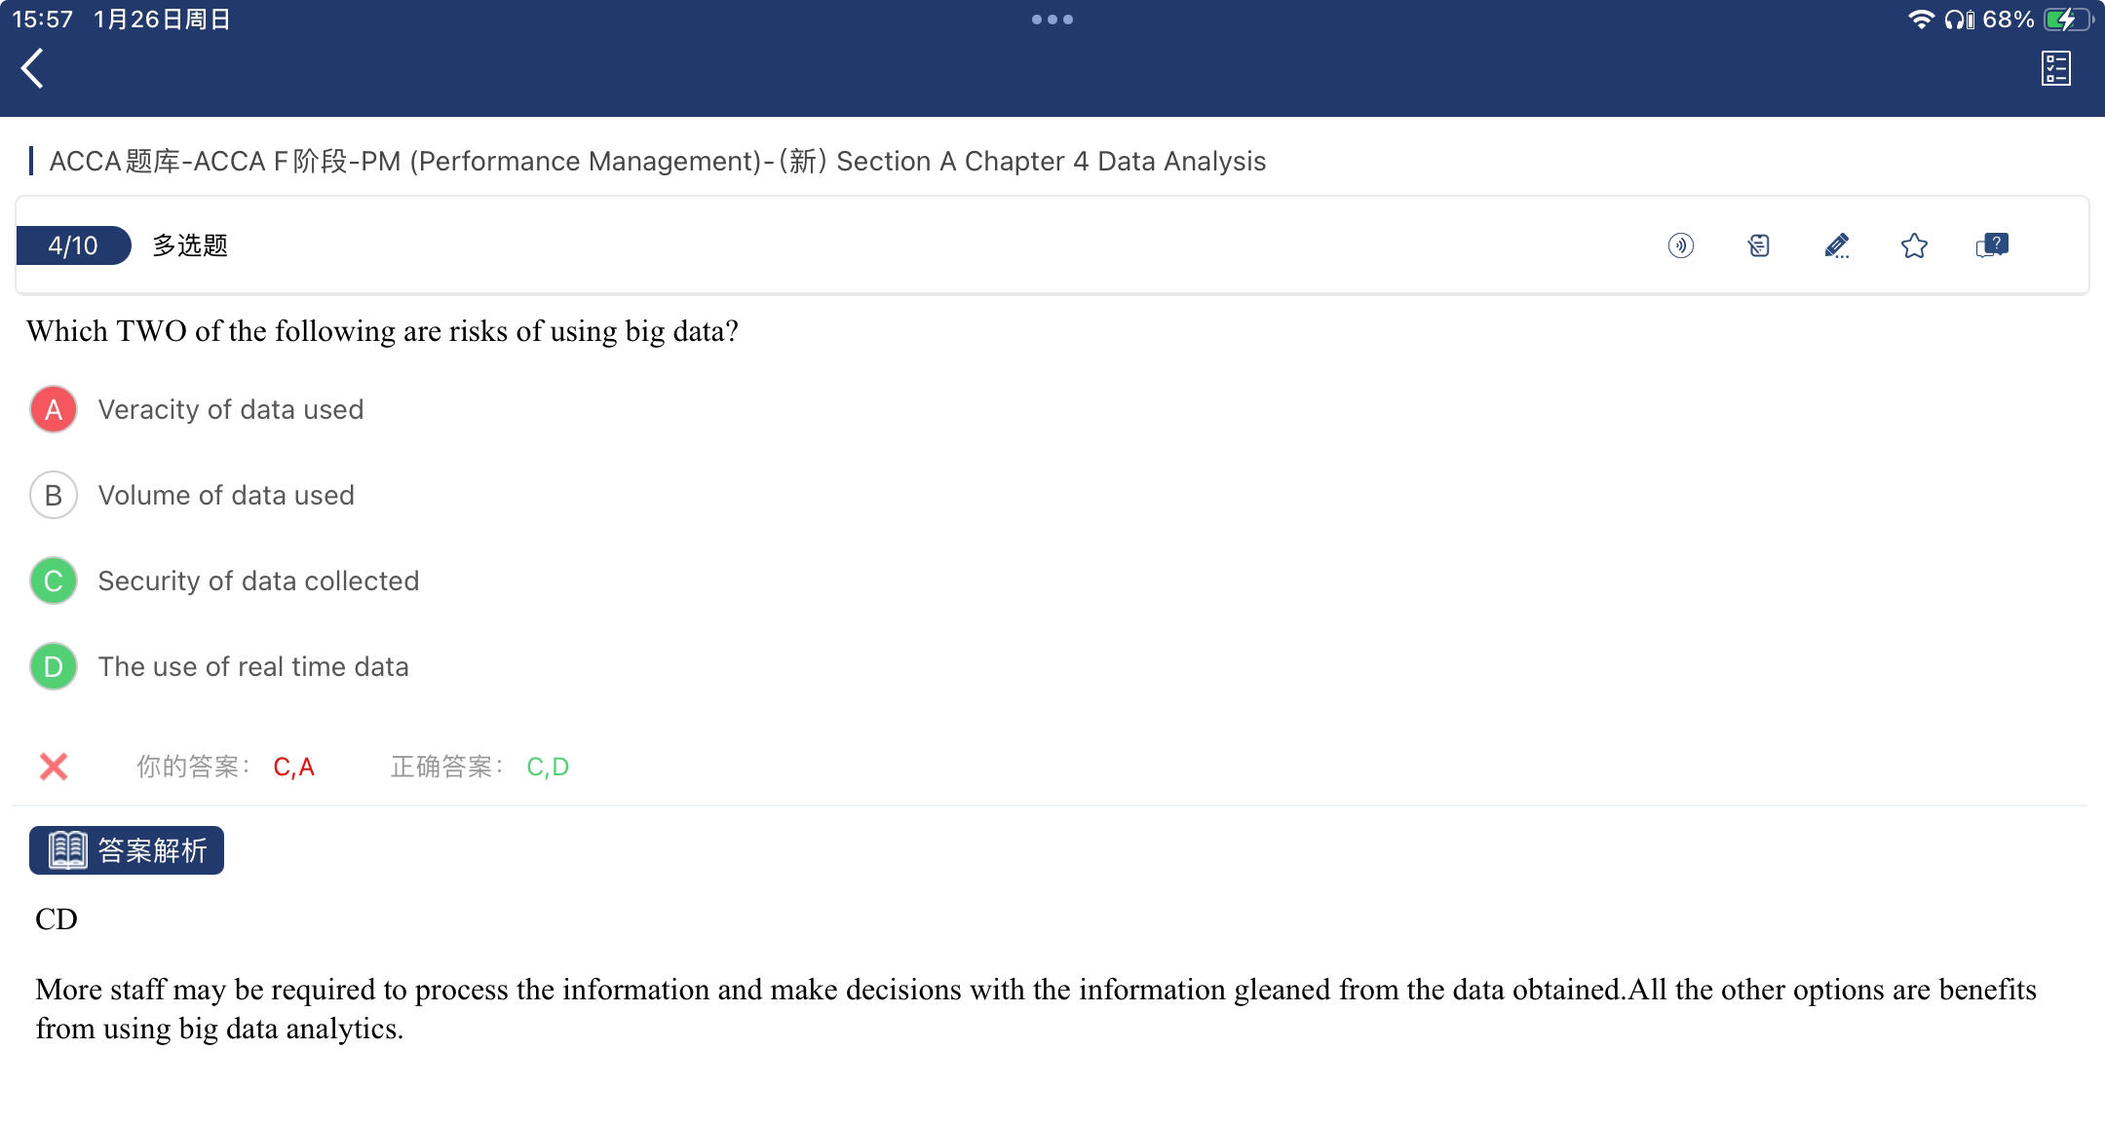Tap the question text about big data
The width and height of the screenshot is (2105, 1125).
click(x=382, y=331)
